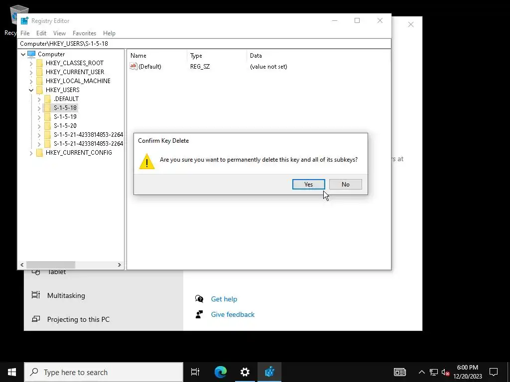Viewport: 510px width, 382px height.
Task: Open the Help menu
Action: [x=109, y=33]
